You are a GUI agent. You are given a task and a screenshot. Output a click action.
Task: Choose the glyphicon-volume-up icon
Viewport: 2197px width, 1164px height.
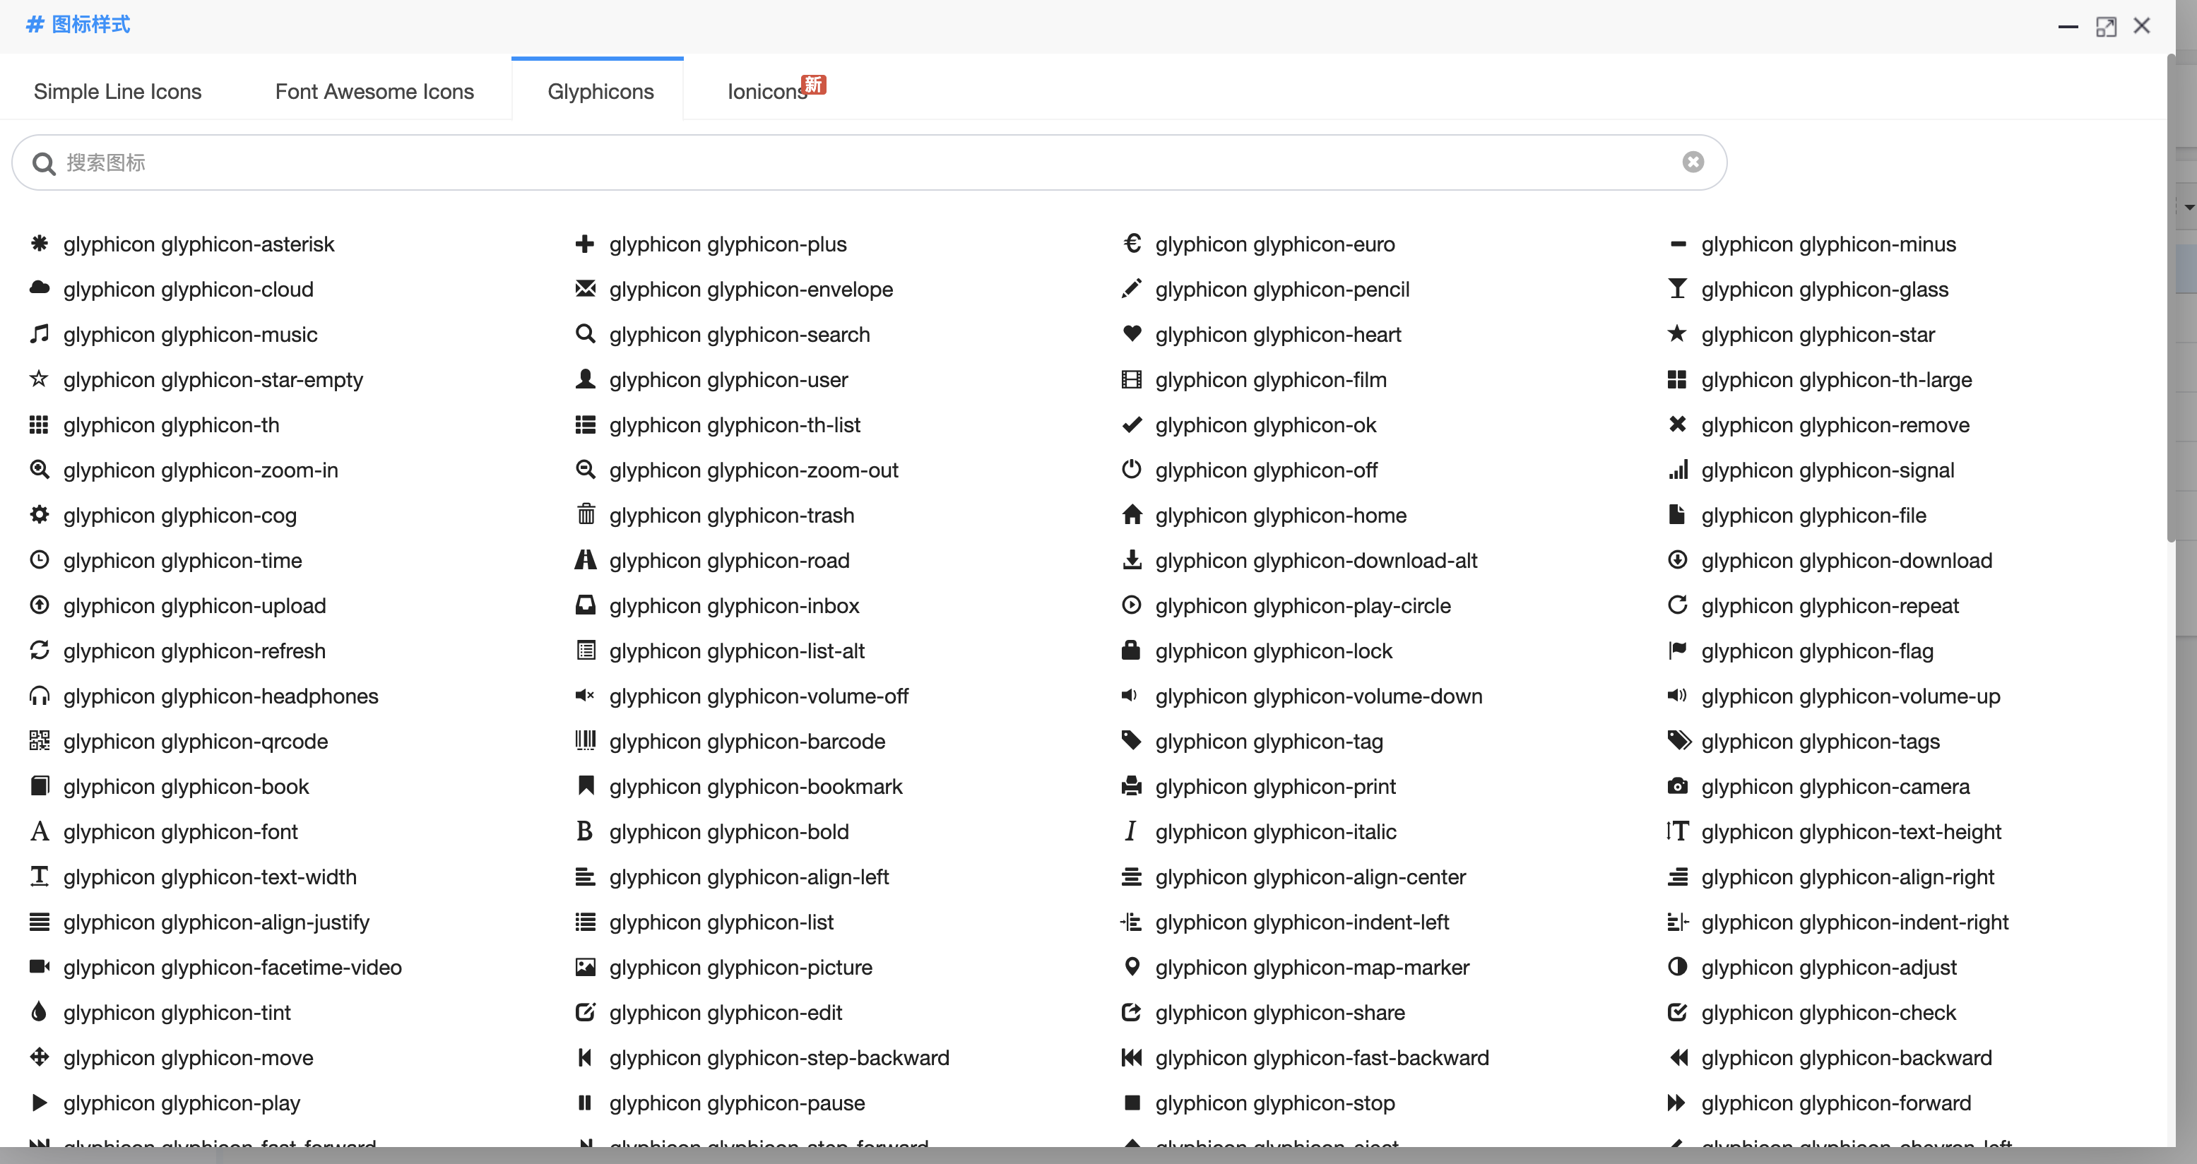tap(1677, 696)
